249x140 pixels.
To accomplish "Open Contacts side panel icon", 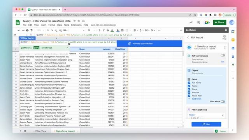I will pos(233,56).
